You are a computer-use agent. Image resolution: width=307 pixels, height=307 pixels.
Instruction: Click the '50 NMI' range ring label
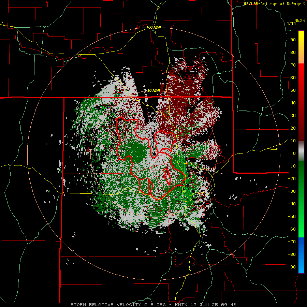click(x=154, y=90)
